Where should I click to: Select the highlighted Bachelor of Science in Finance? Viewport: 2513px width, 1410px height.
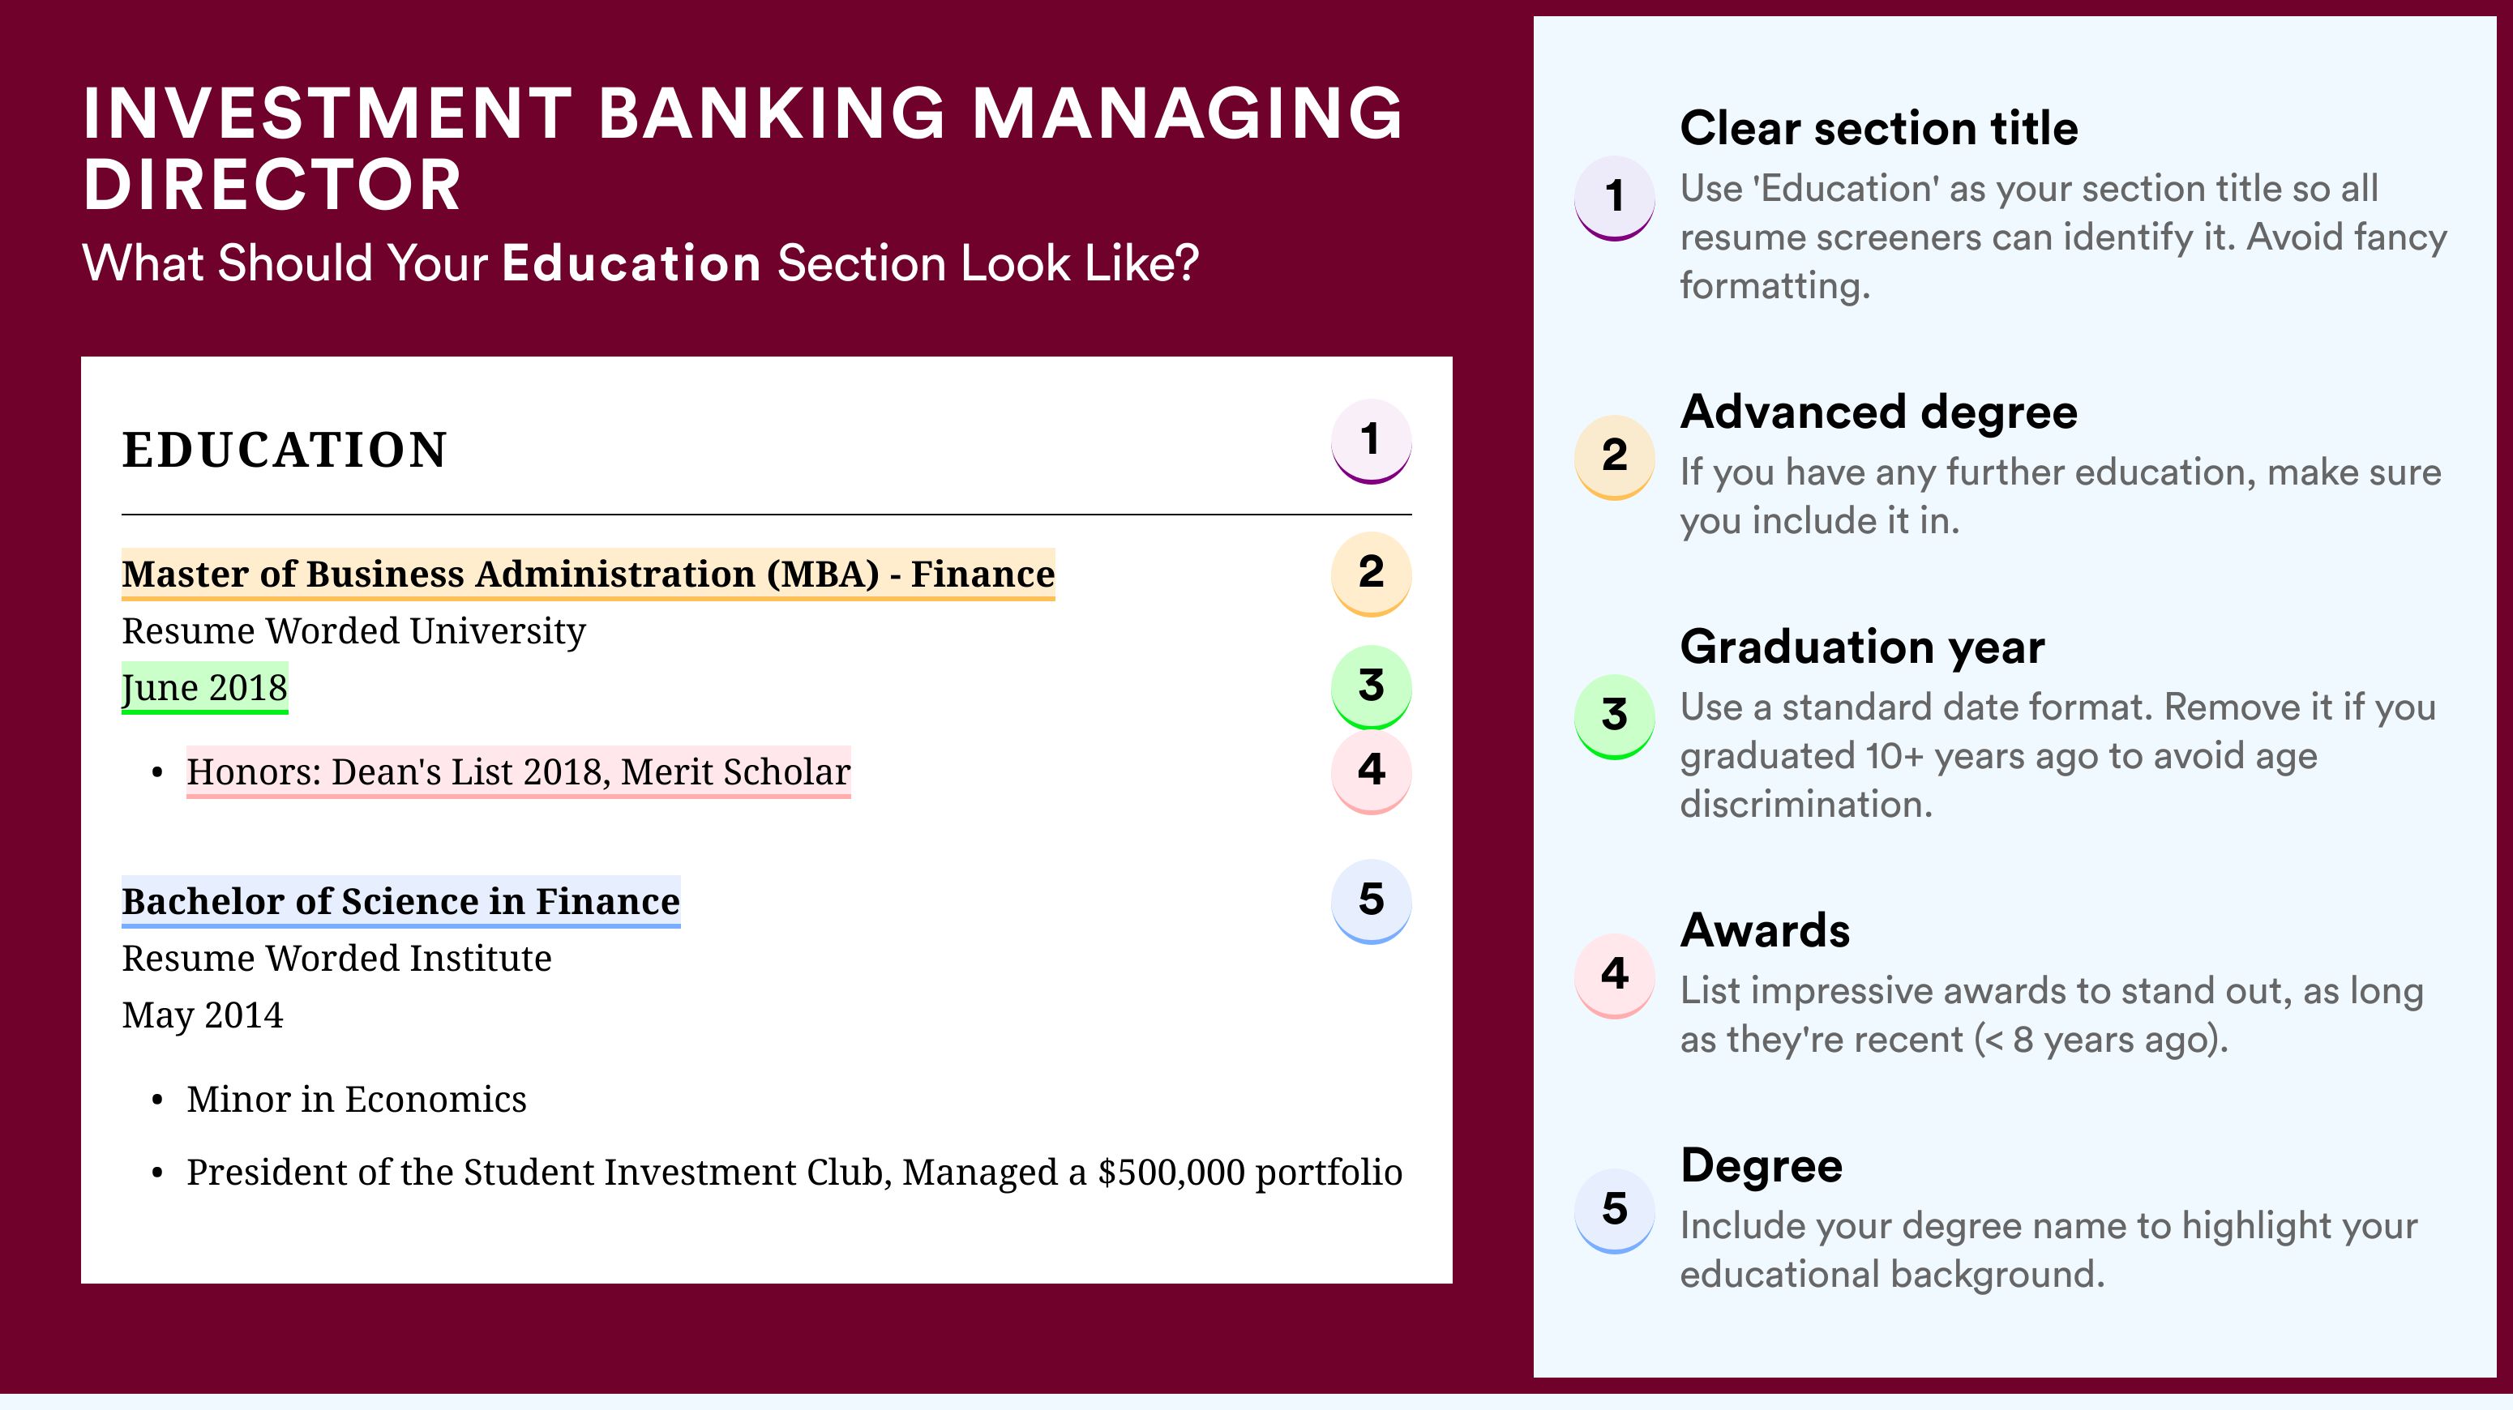click(x=401, y=902)
